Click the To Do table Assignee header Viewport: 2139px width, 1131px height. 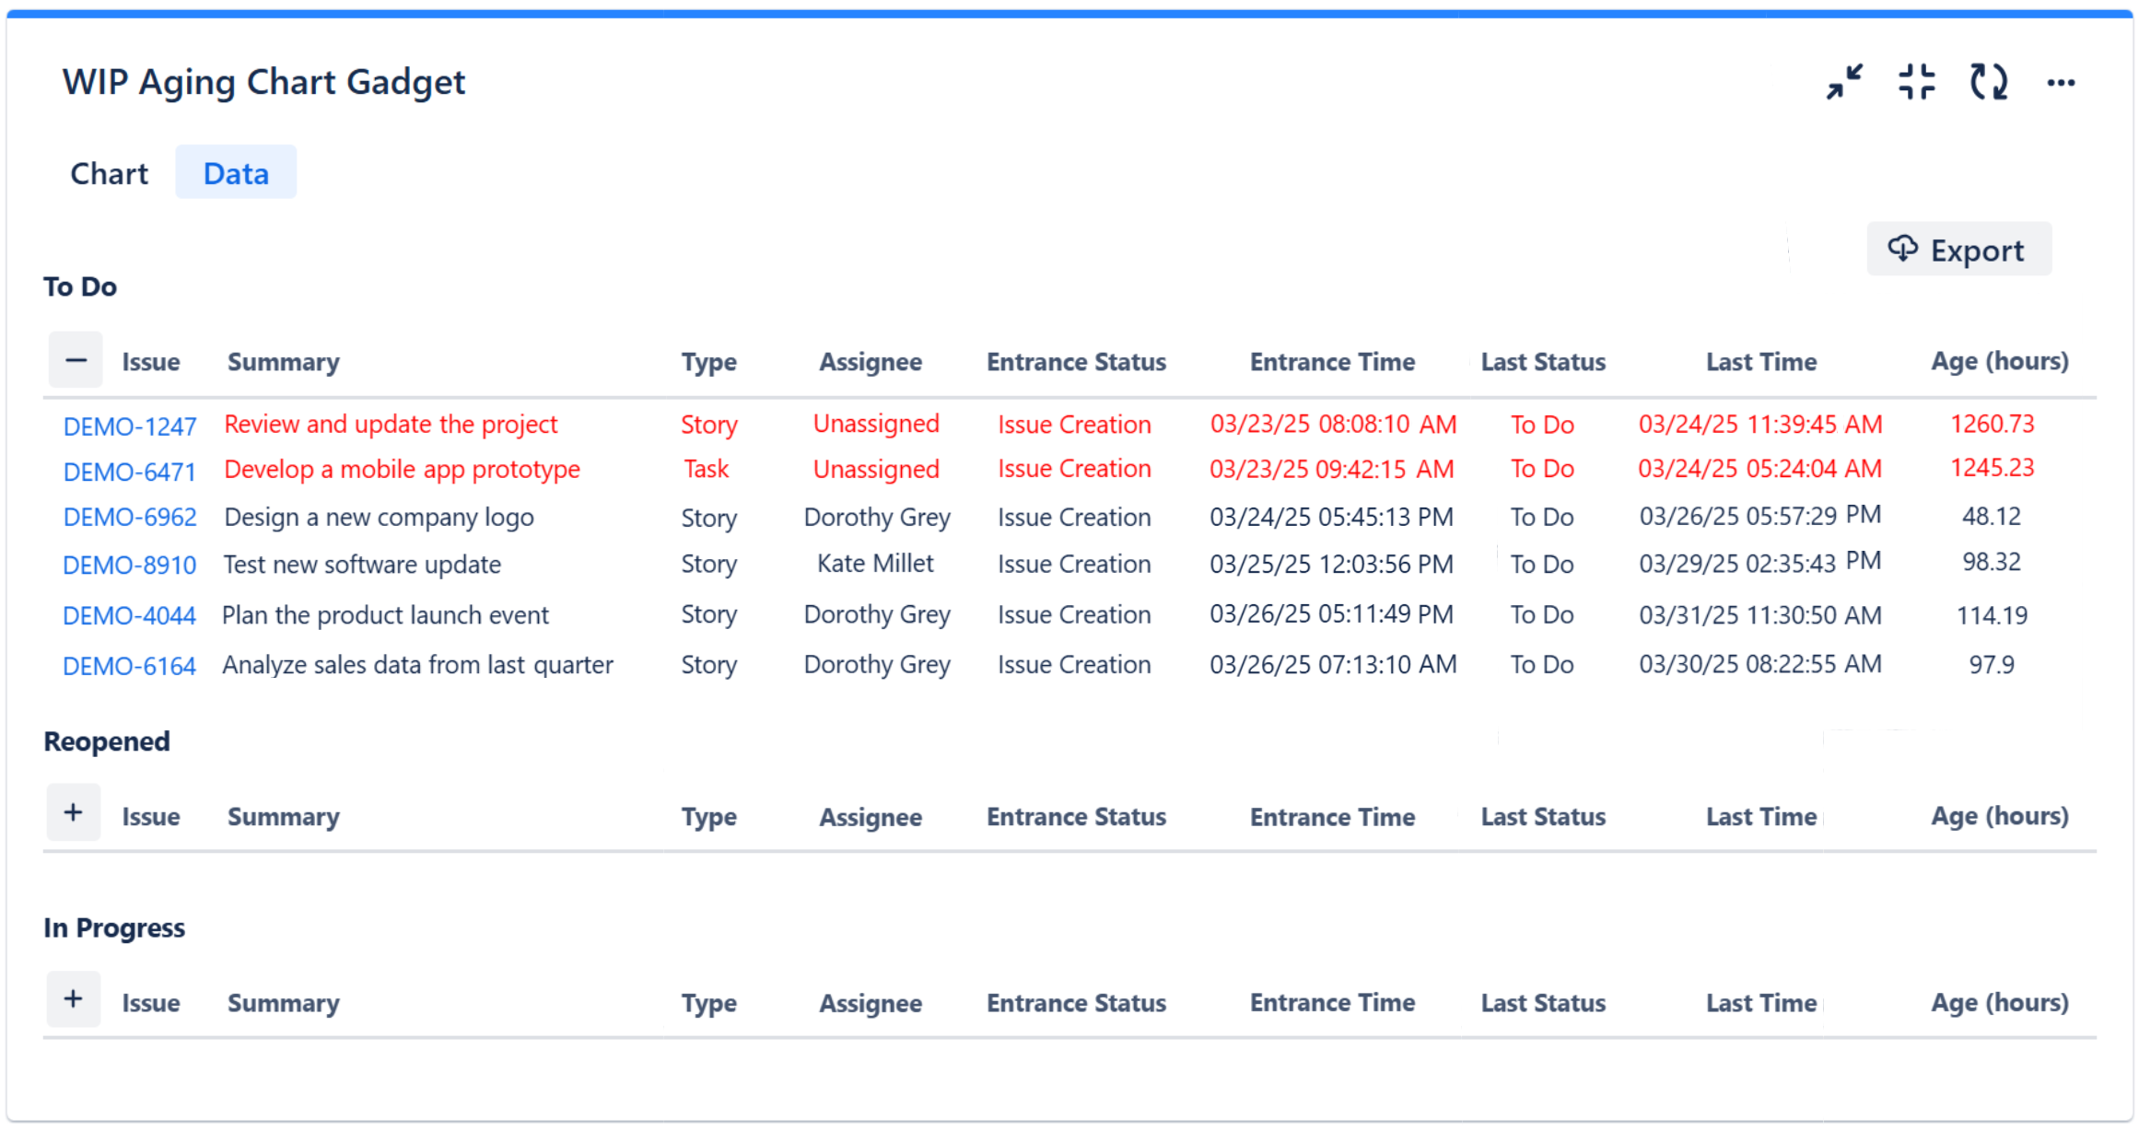click(x=871, y=362)
